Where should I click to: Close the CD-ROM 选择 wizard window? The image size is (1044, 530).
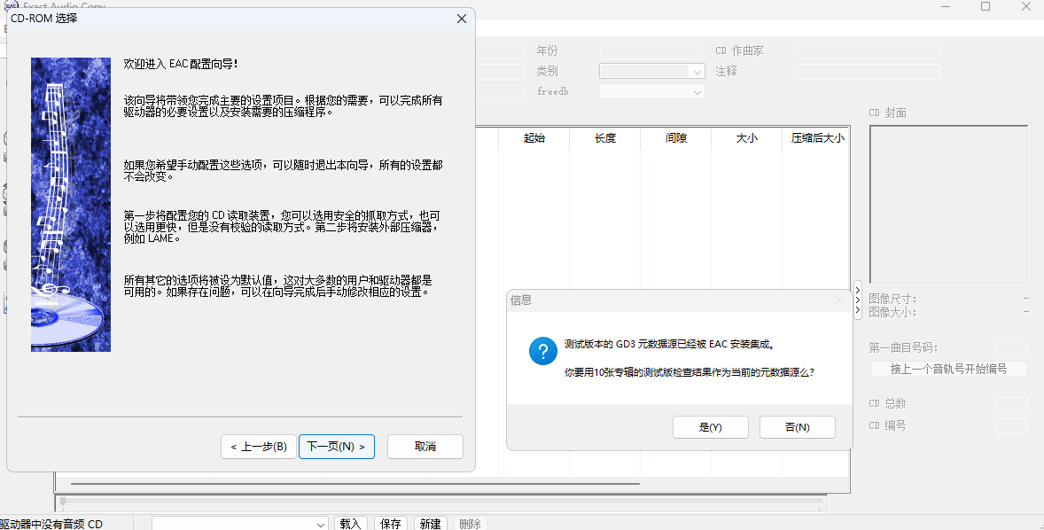pyautogui.click(x=462, y=19)
